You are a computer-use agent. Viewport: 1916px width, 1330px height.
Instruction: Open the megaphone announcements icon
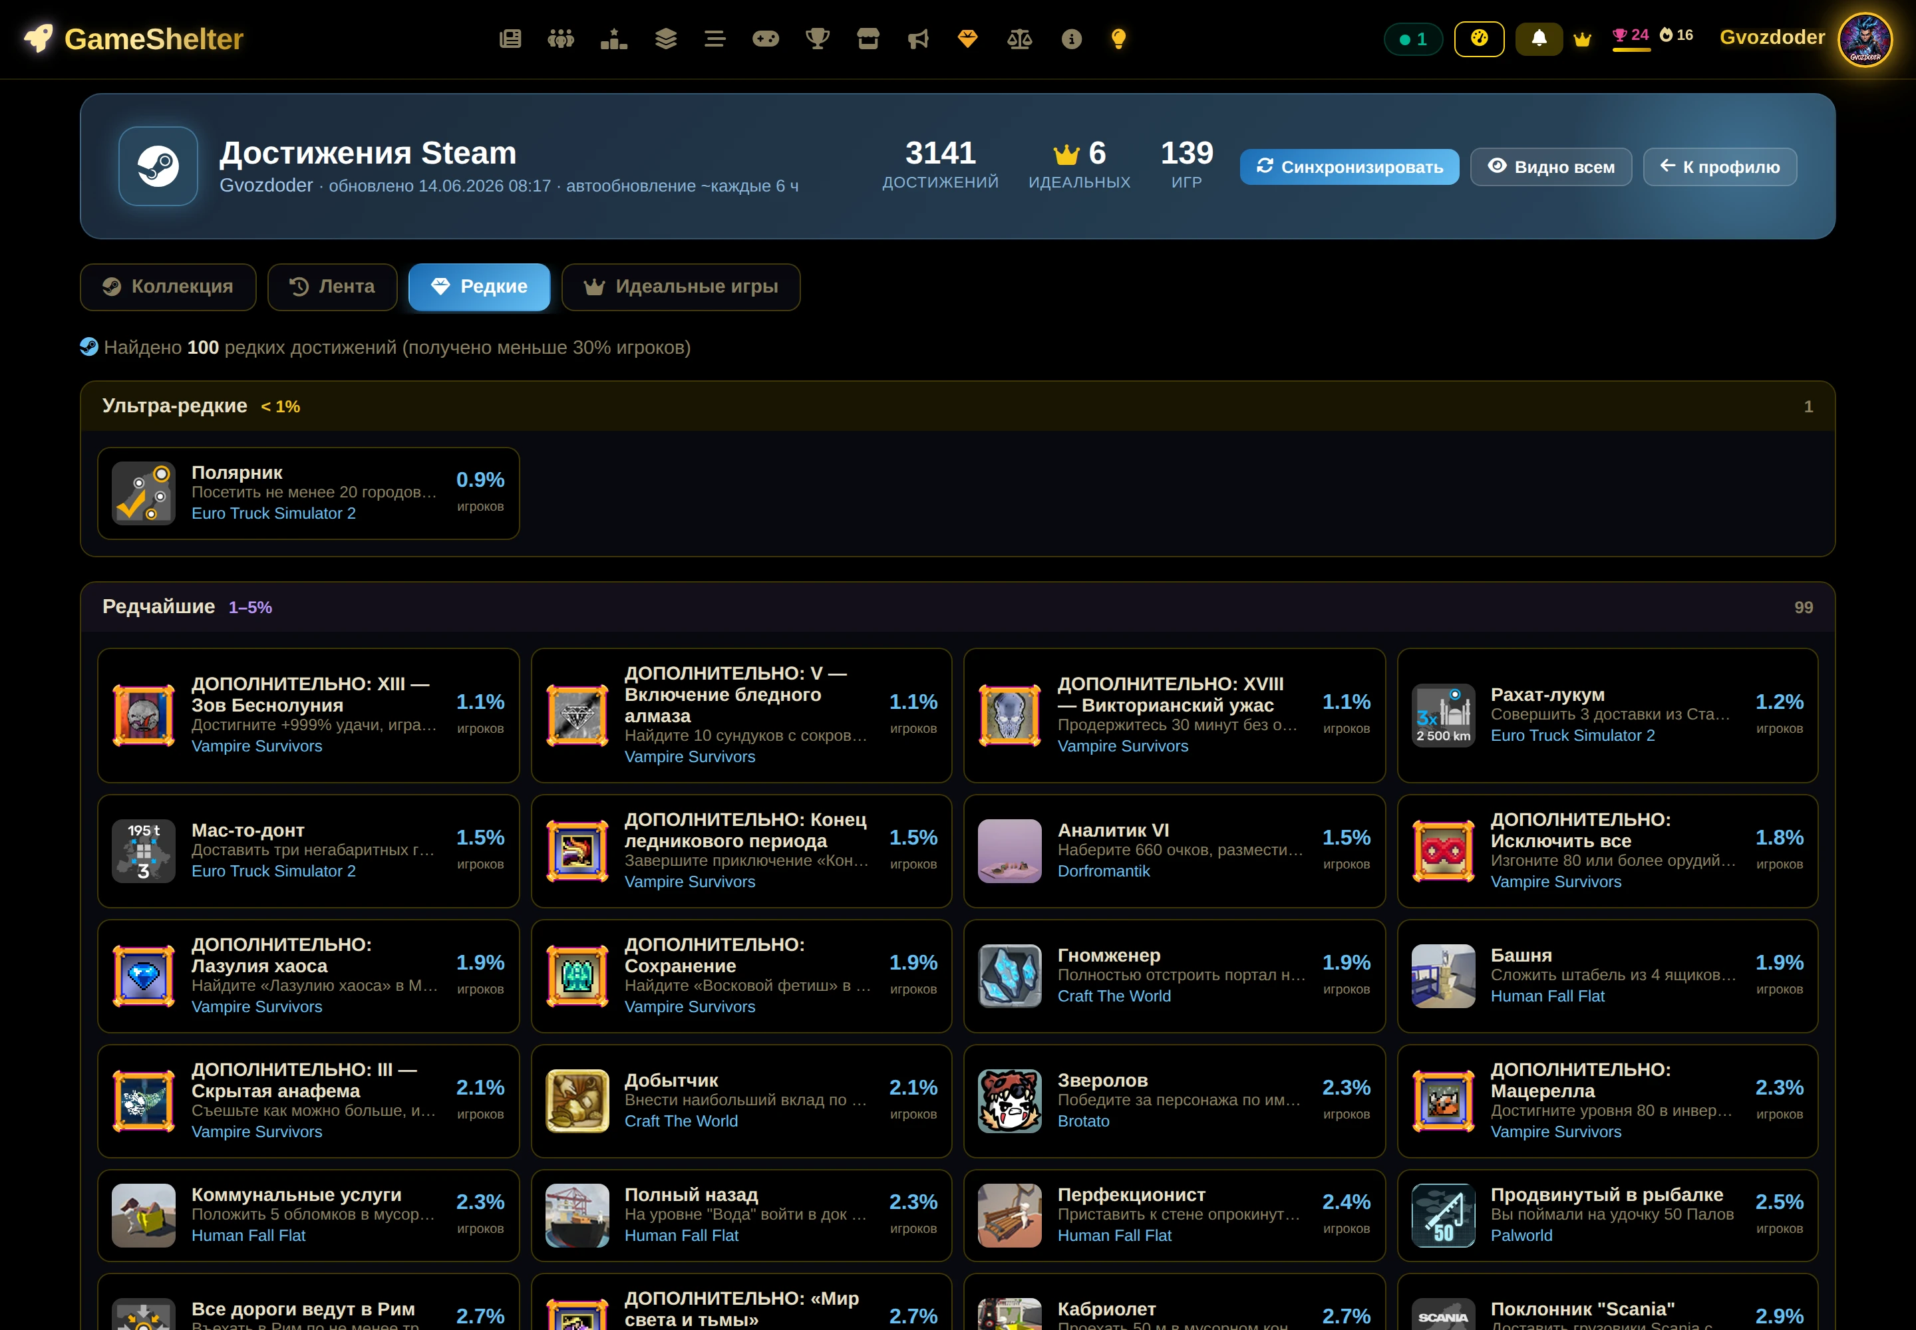[x=919, y=39]
